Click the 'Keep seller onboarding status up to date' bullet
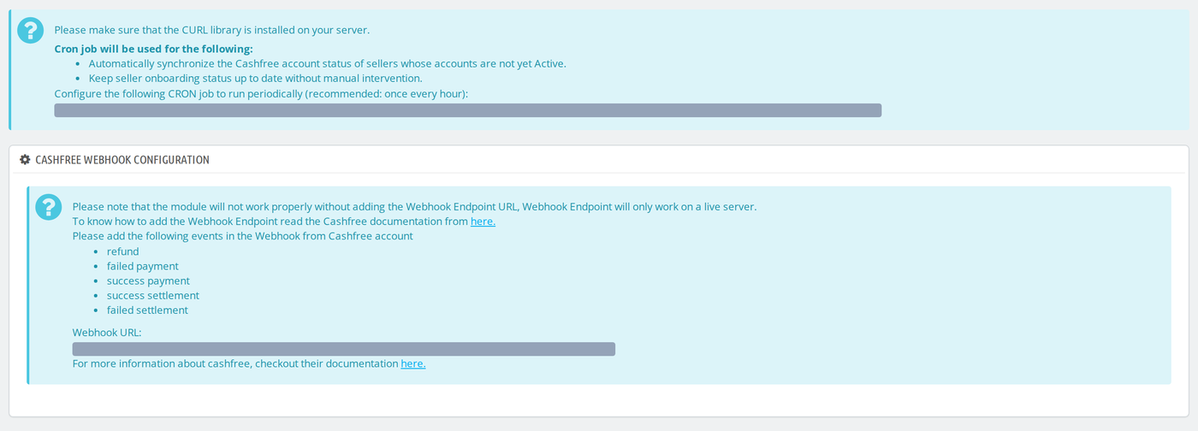1198x431 pixels. click(x=256, y=79)
